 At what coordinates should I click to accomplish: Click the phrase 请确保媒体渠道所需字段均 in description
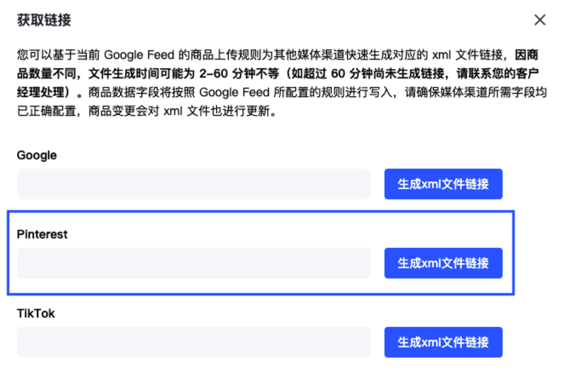pos(476,93)
